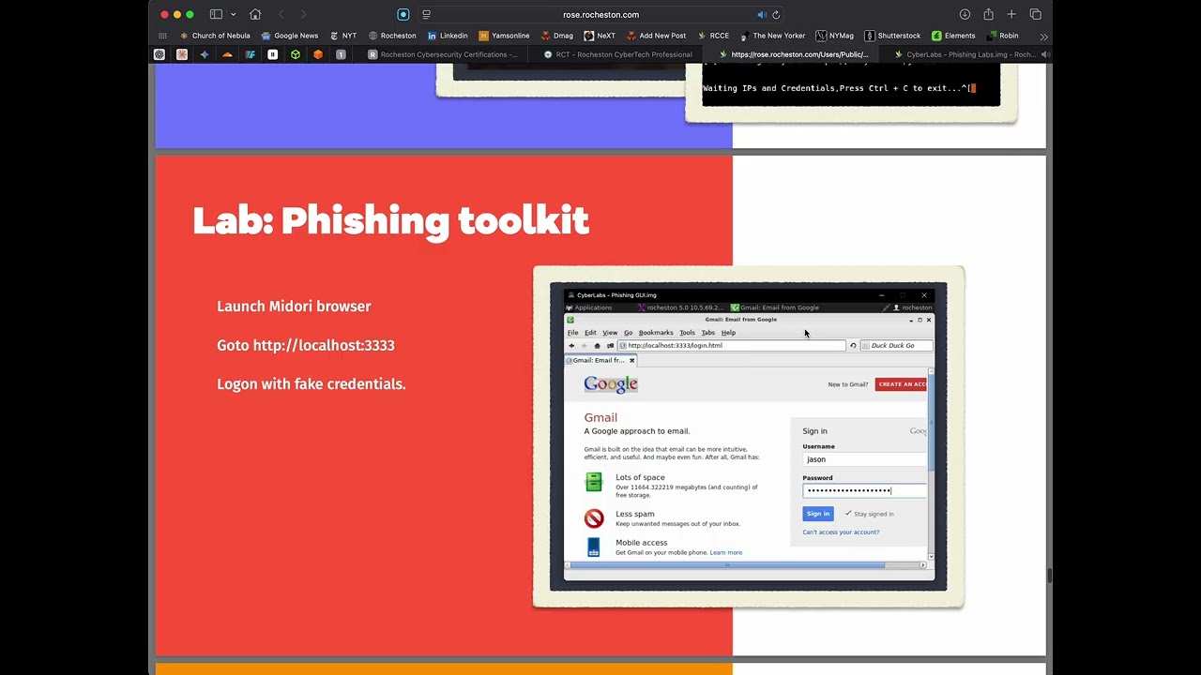Open the bookmarks grid icon
This screenshot has width=1201, height=675.
(x=163, y=36)
